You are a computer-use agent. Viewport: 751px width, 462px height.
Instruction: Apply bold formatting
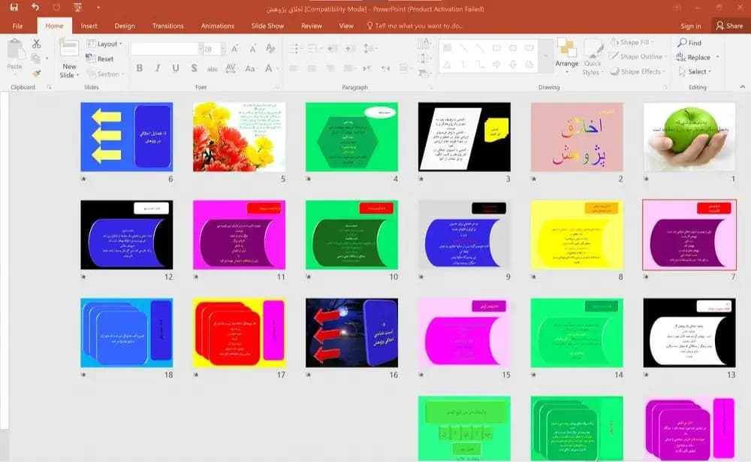[x=140, y=68]
